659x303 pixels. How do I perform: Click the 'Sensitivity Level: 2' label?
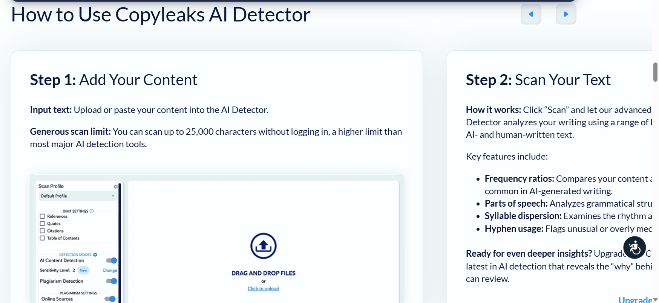57,270
